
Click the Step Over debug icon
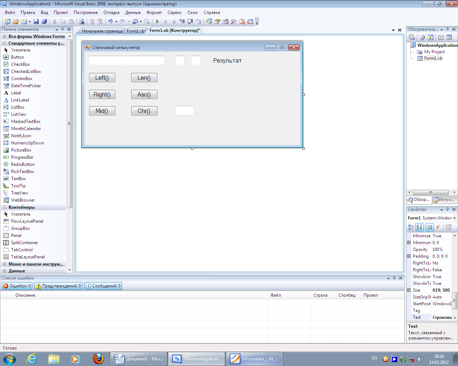(190, 21)
